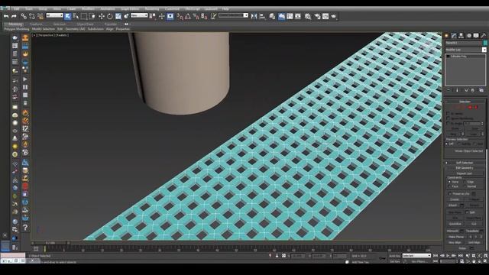Open the Help menu

pyautogui.click(x=225, y=8)
